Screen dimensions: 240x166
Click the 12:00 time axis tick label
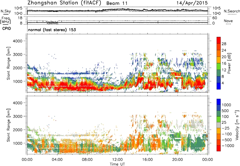pos(117,159)
